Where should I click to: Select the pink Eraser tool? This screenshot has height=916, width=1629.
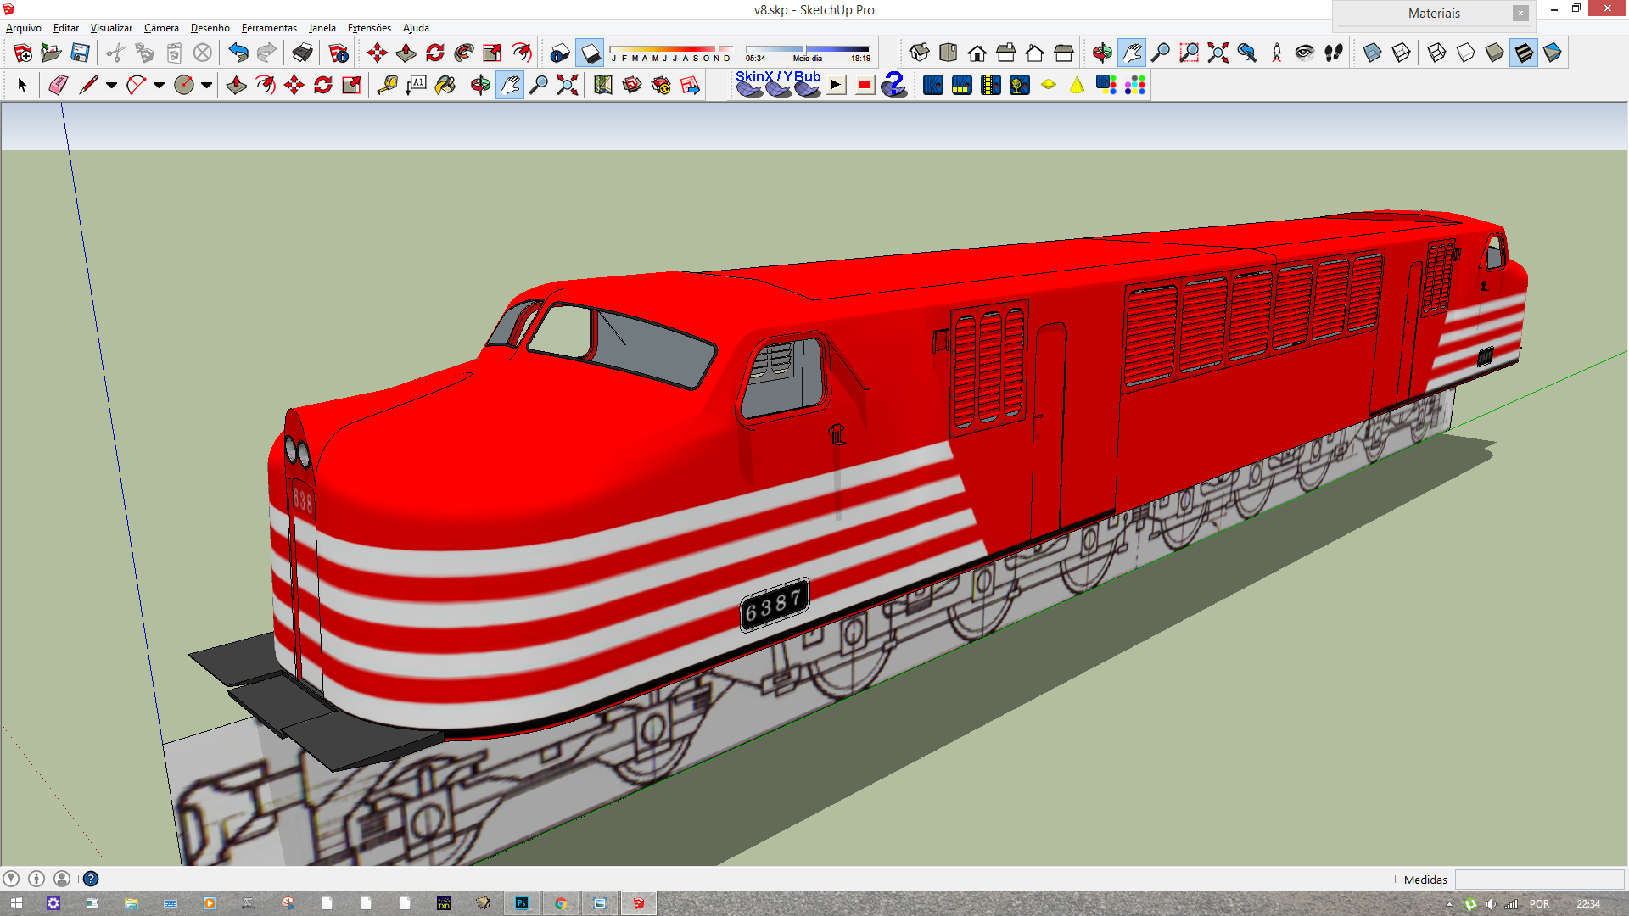(58, 85)
